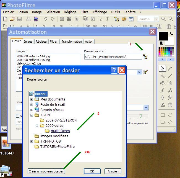Choose the Magic Wand tool
The image size is (180, 178).
click(x=163, y=76)
